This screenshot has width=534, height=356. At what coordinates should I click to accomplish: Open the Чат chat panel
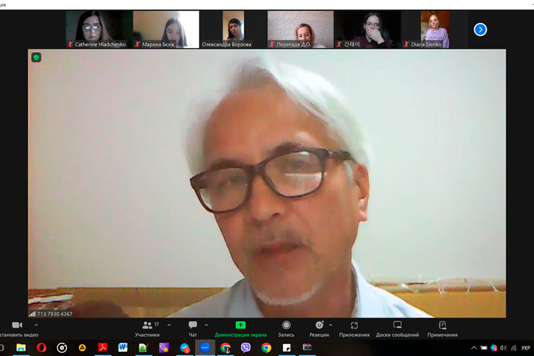pyautogui.click(x=193, y=329)
